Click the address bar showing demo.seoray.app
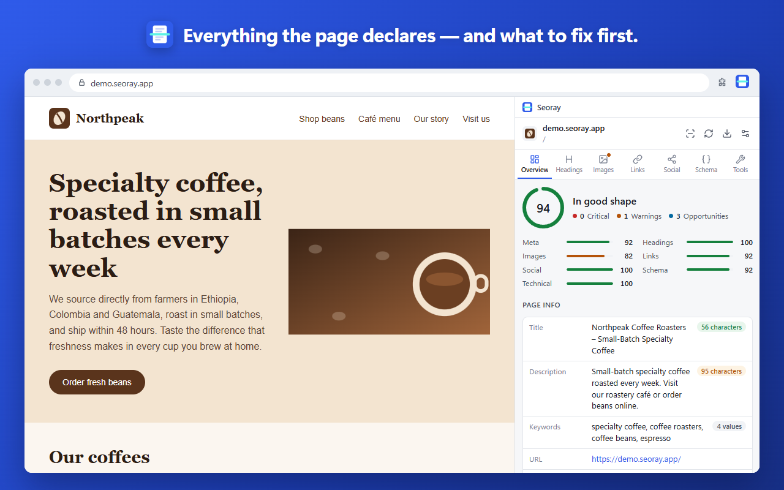 389,83
